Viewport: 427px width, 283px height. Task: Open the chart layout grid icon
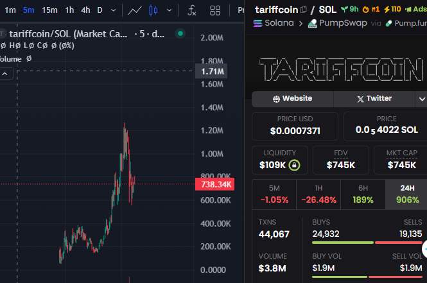(215, 11)
